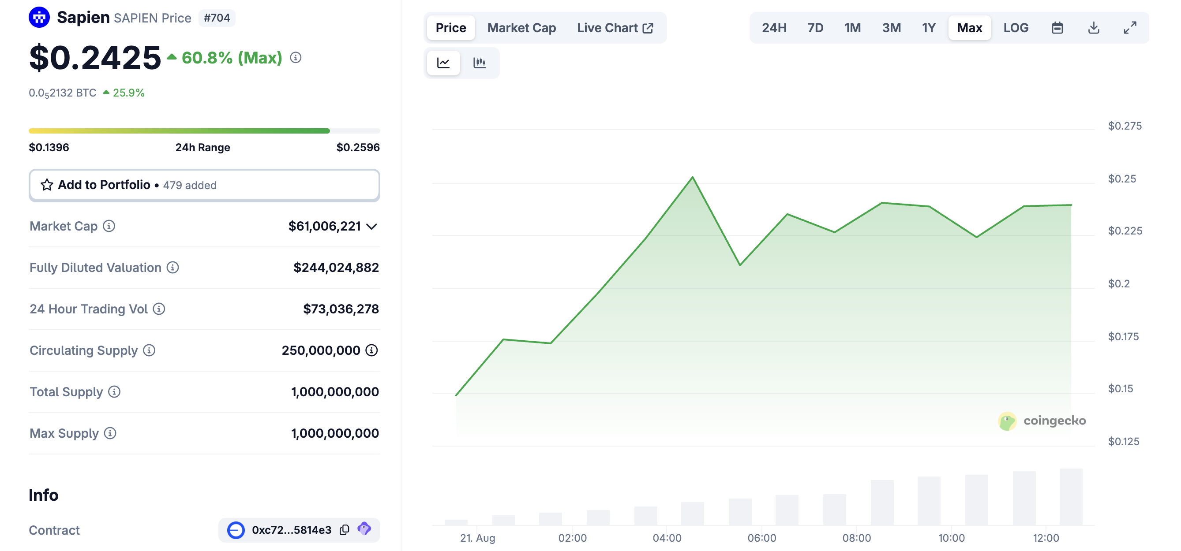Switch chart timeframe to 24H

(774, 27)
